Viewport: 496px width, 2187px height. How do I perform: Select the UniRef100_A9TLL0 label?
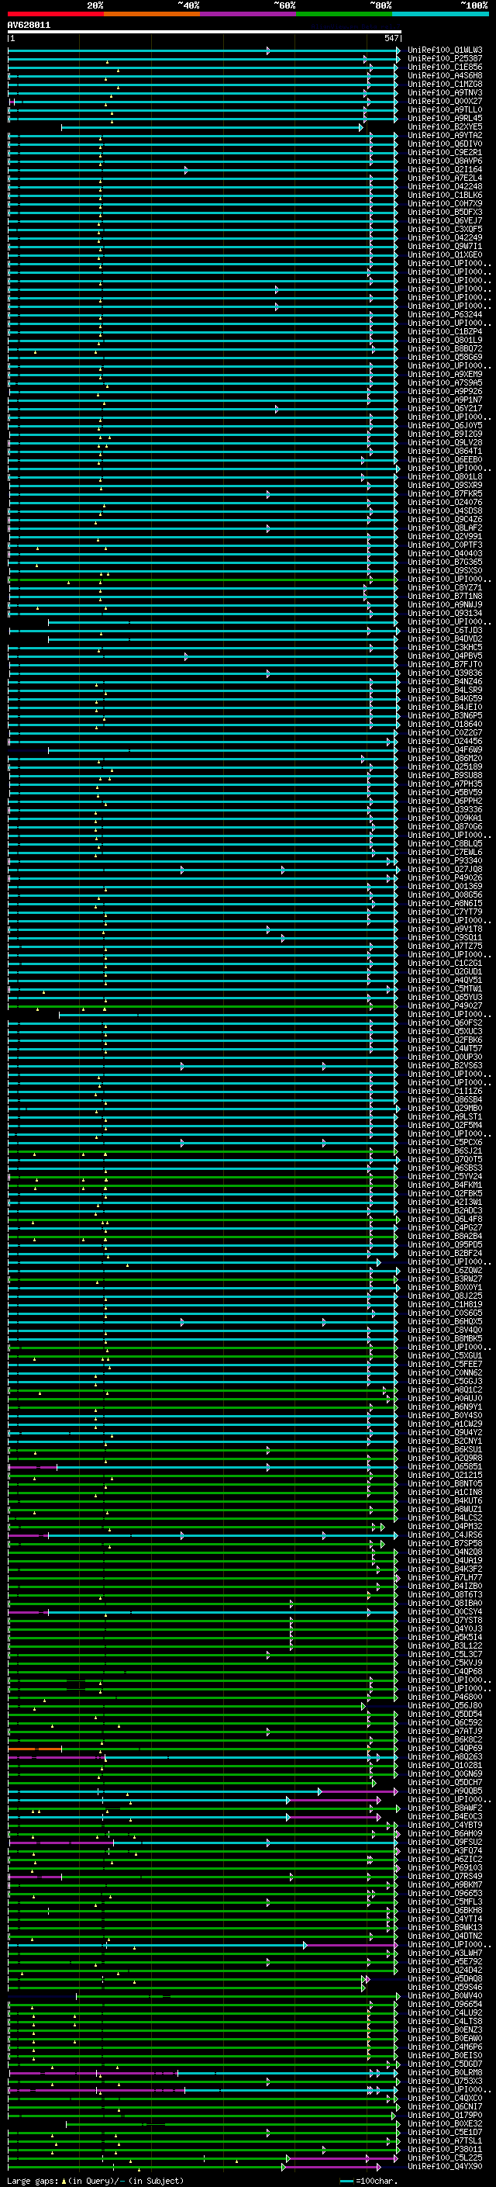[445, 109]
